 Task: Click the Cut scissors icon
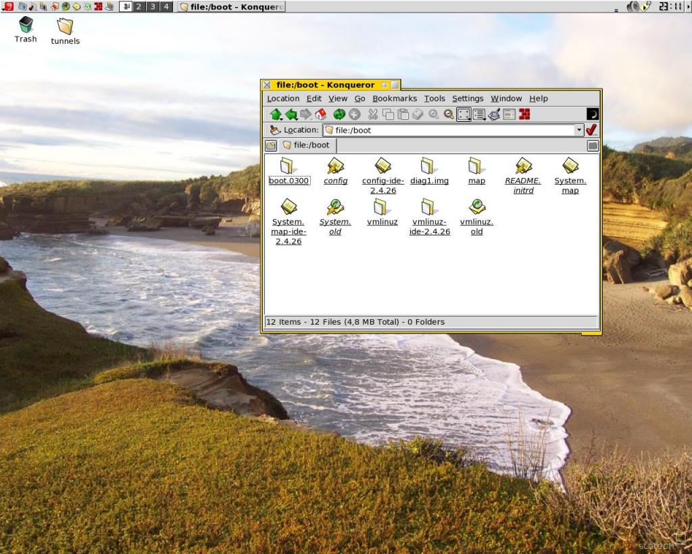[x=373, y=114]
